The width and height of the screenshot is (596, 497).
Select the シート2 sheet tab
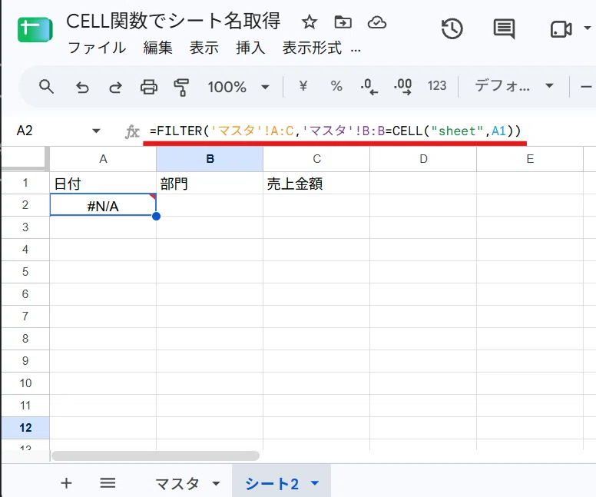pyautogui.click(x=272, y=484)
